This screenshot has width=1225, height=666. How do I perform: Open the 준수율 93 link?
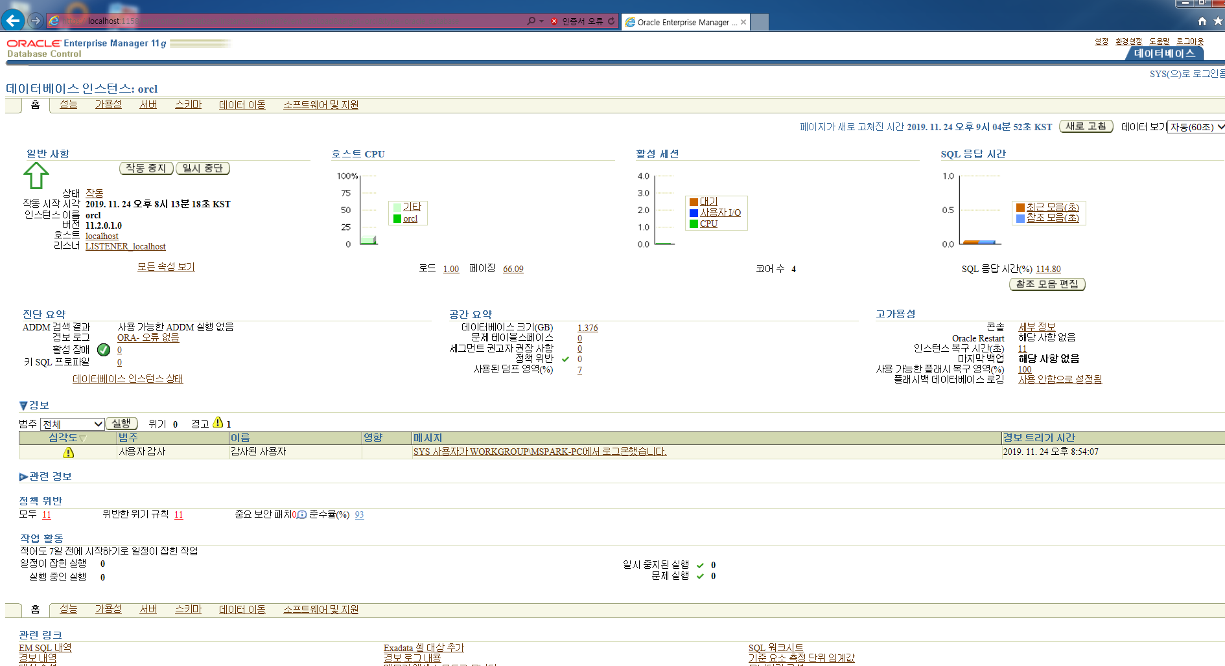pyautogui.click(x=359, y=515)
